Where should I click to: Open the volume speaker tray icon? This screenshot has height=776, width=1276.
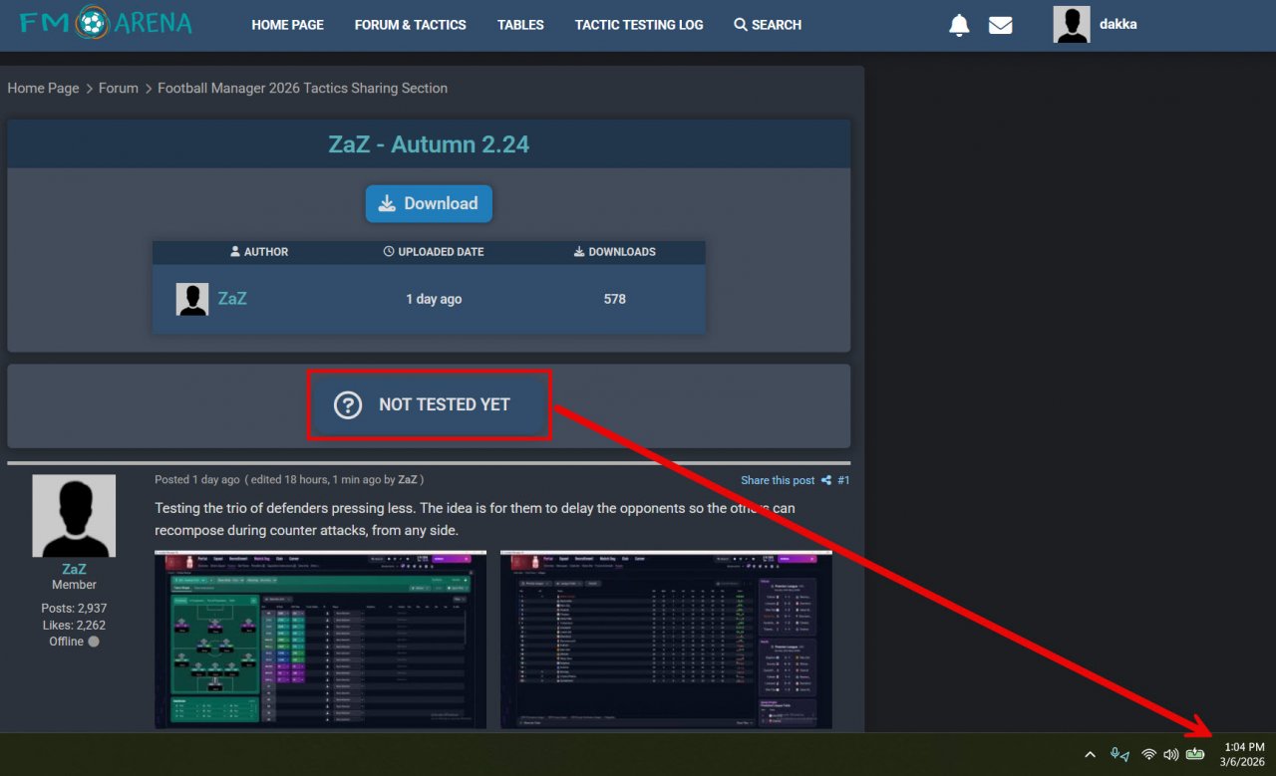[x=1171, y=754]
